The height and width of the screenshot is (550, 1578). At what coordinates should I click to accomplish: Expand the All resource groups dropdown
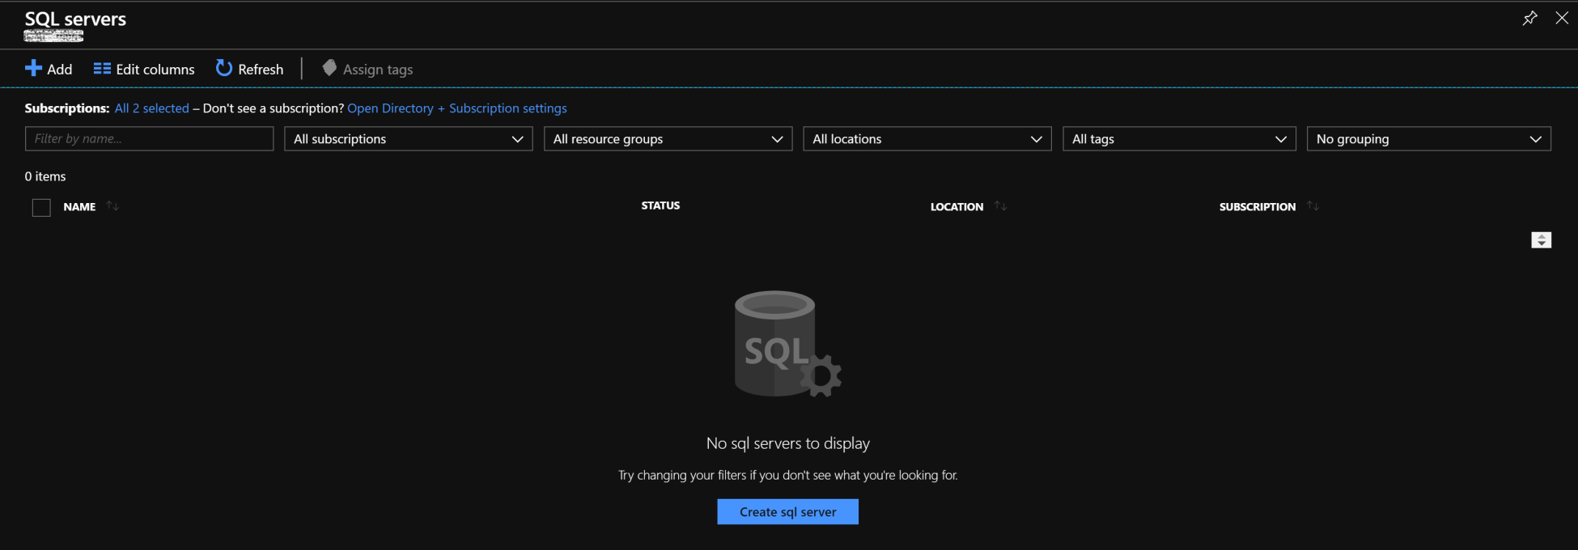coord(668,138)
